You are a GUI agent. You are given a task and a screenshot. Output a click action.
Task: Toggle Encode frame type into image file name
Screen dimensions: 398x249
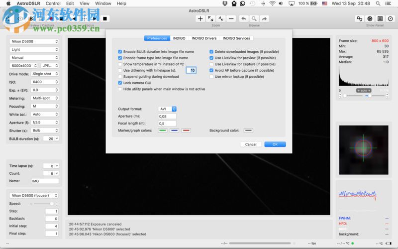coord(120,58)
